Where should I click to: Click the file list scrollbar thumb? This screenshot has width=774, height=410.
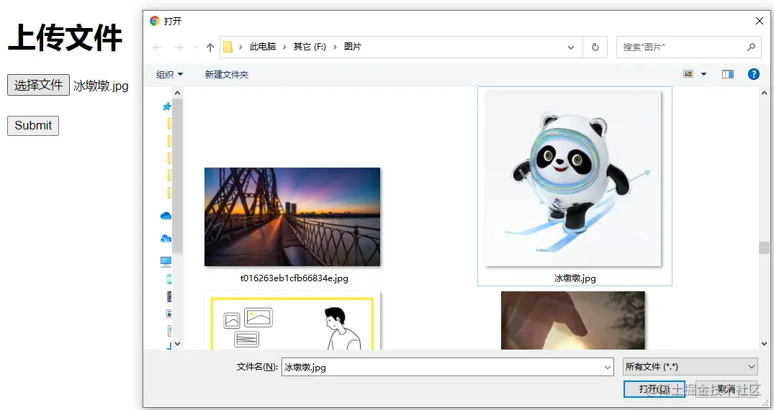click(764, 247)
